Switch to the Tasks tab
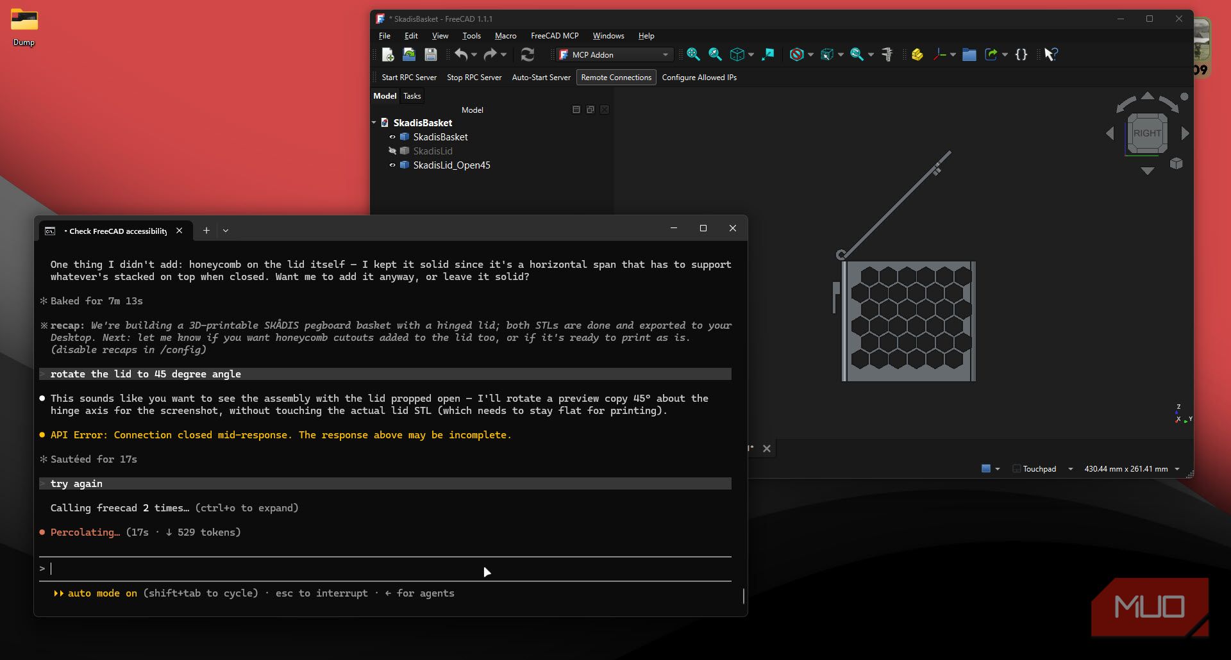Viewport: 1231px width, 660px height. coord(412,96)
